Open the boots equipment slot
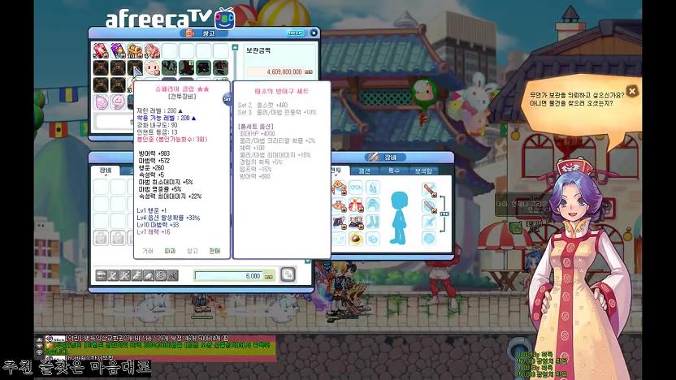The image size is (676, 380). pos(372,222)
